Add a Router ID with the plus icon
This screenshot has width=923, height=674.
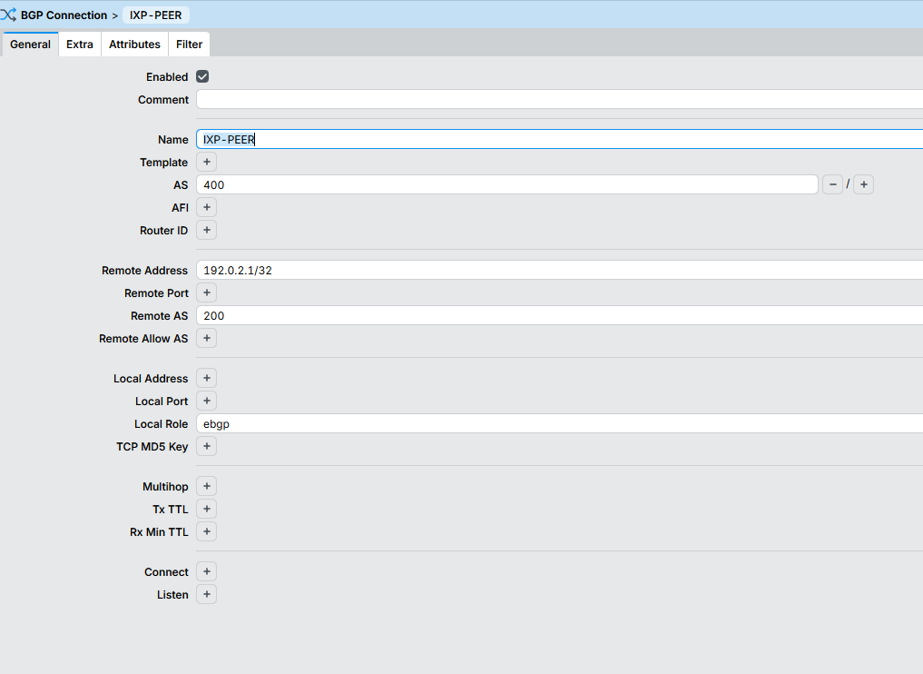click(x=207, y=231)
